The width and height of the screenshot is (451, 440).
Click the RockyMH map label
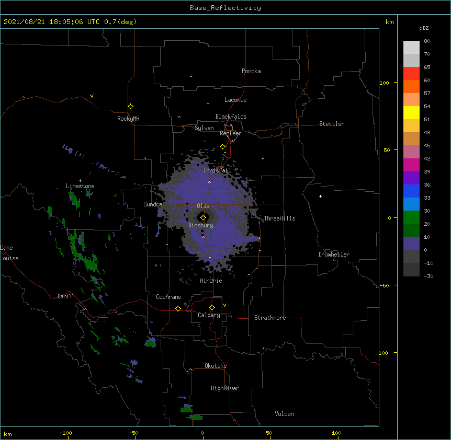click(128, 119)
